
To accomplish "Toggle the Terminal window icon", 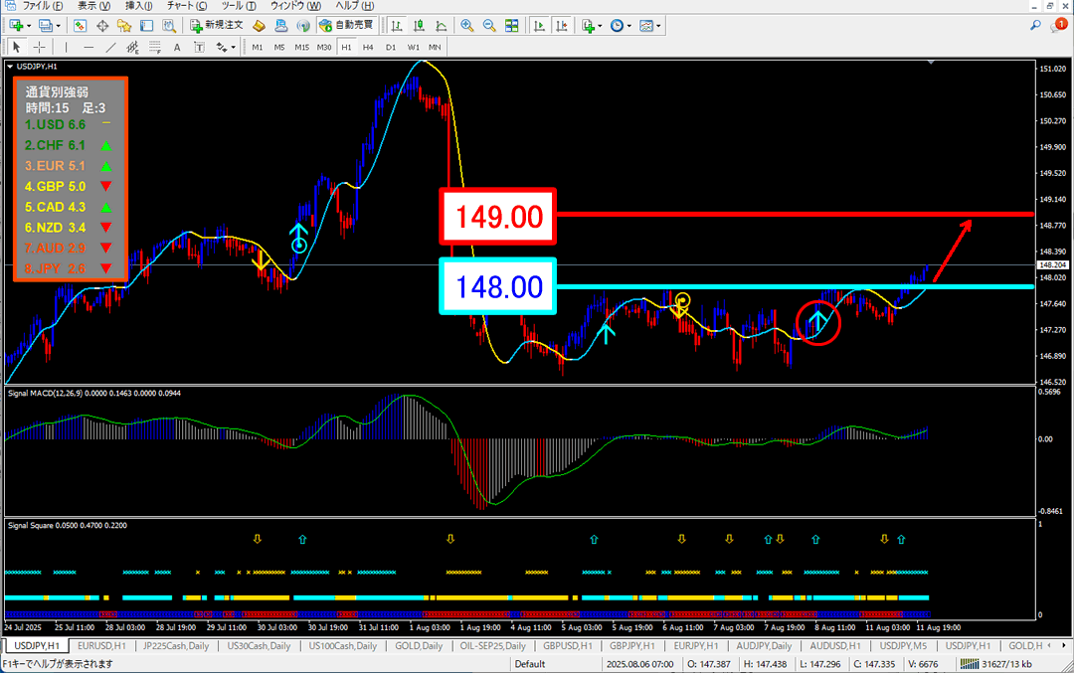I will coord(146,25).
